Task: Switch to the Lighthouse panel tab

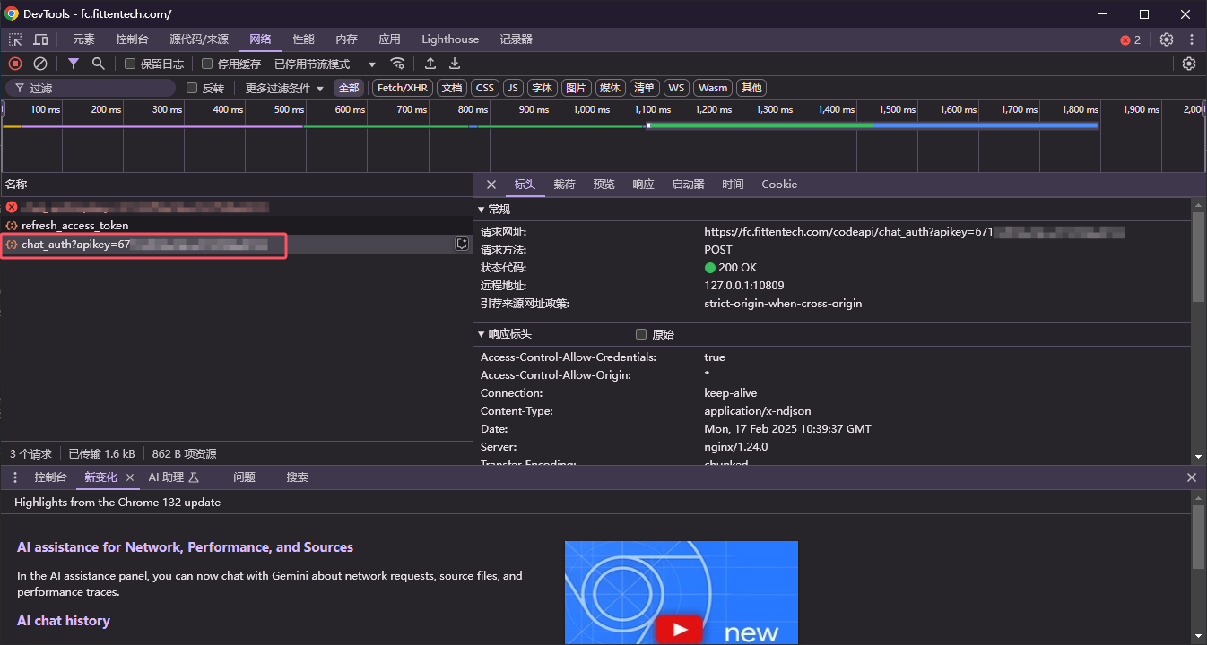Action: (x=450, y=39)
